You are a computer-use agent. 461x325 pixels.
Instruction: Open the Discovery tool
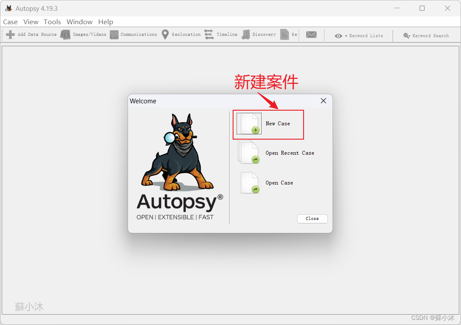[x=259, y=35]
